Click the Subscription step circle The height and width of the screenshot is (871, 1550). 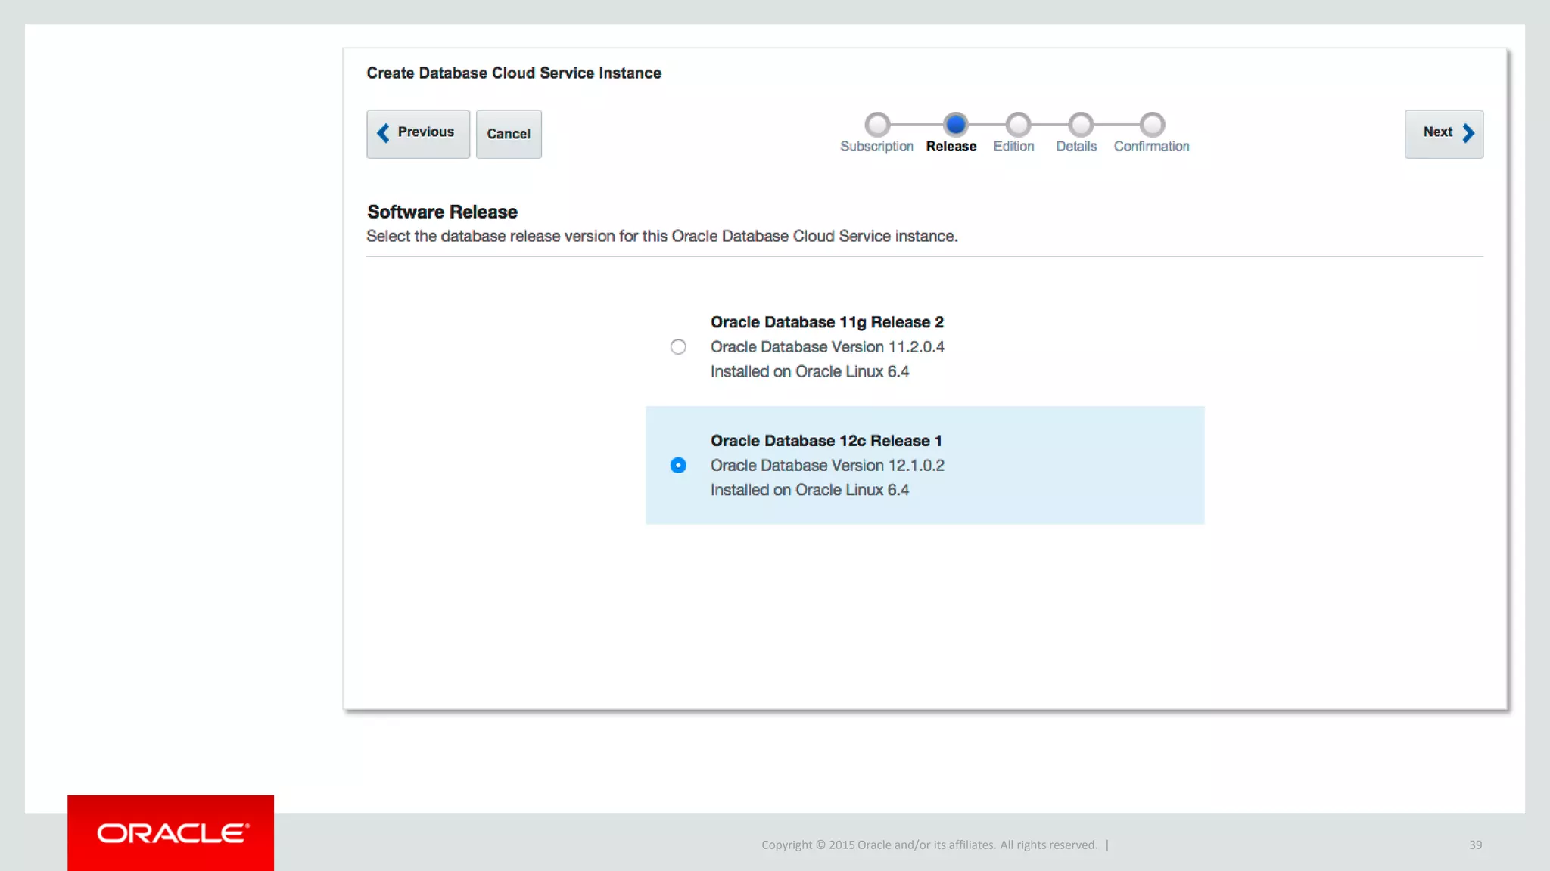click(877, 124)
